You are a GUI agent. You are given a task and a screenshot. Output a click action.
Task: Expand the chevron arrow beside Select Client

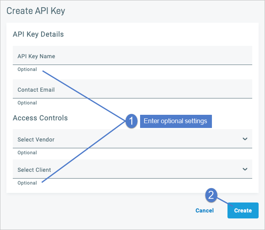(x=245, y=169)
